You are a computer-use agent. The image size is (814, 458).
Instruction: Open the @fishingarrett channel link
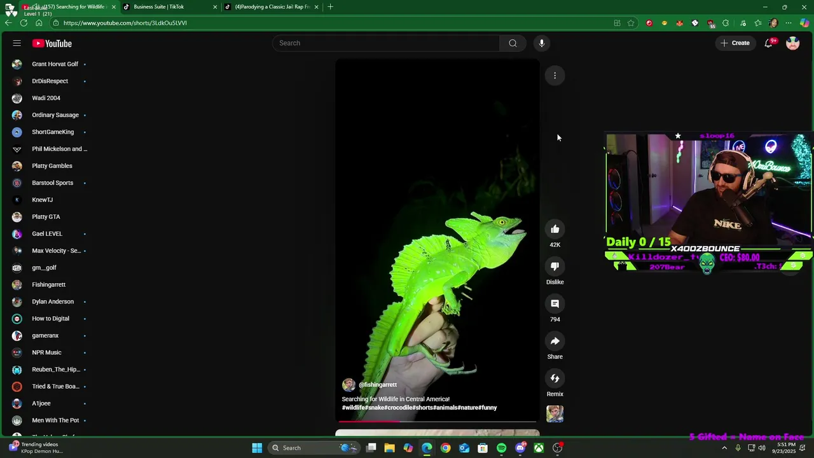click(x=378, y=385)
